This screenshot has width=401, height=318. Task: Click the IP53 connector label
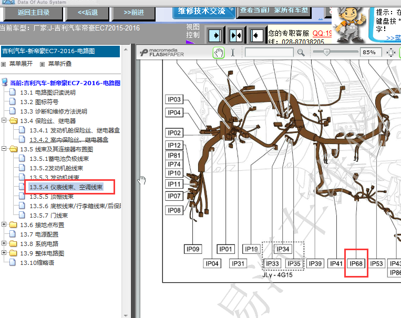(376, 263)
